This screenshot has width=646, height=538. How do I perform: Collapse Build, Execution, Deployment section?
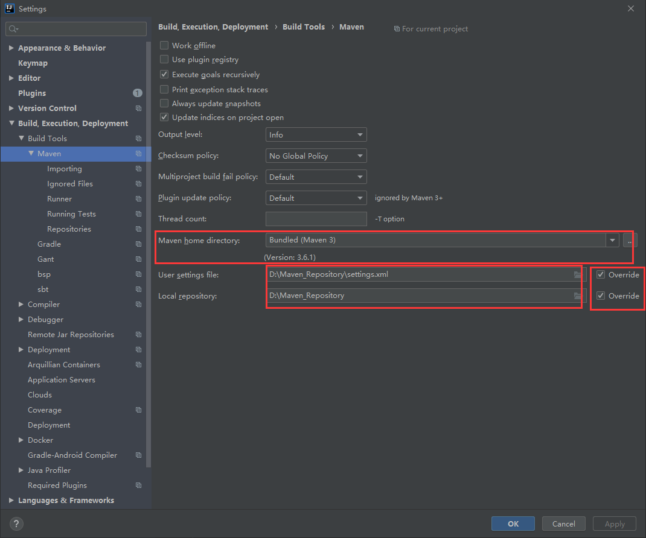coord(11,123)
